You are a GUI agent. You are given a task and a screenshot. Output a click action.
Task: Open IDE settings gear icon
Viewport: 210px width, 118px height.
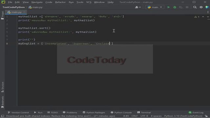(x=201, y=7)
